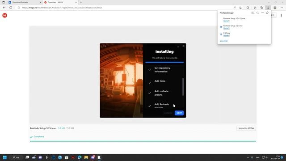286x161 pixels.
Task: Click the installer artwork image
Action: 122,80
